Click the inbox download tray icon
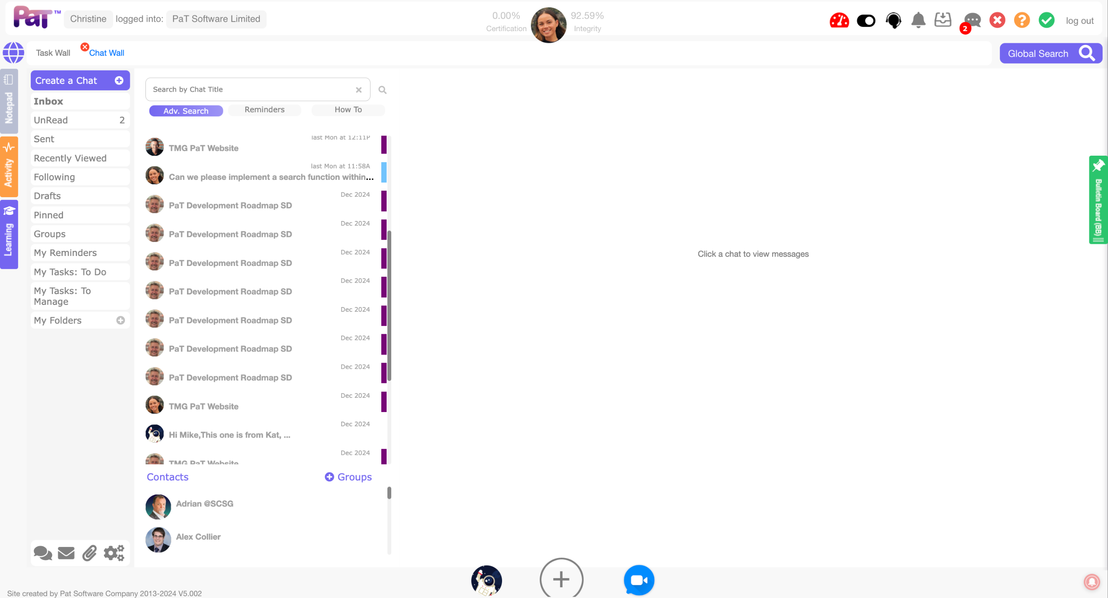 point(943,20)
